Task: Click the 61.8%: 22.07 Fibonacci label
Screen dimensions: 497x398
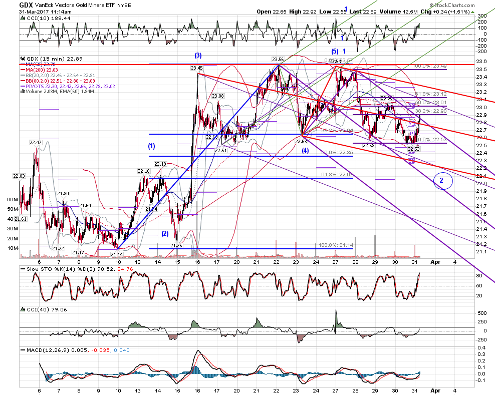Action: (337, 174)
